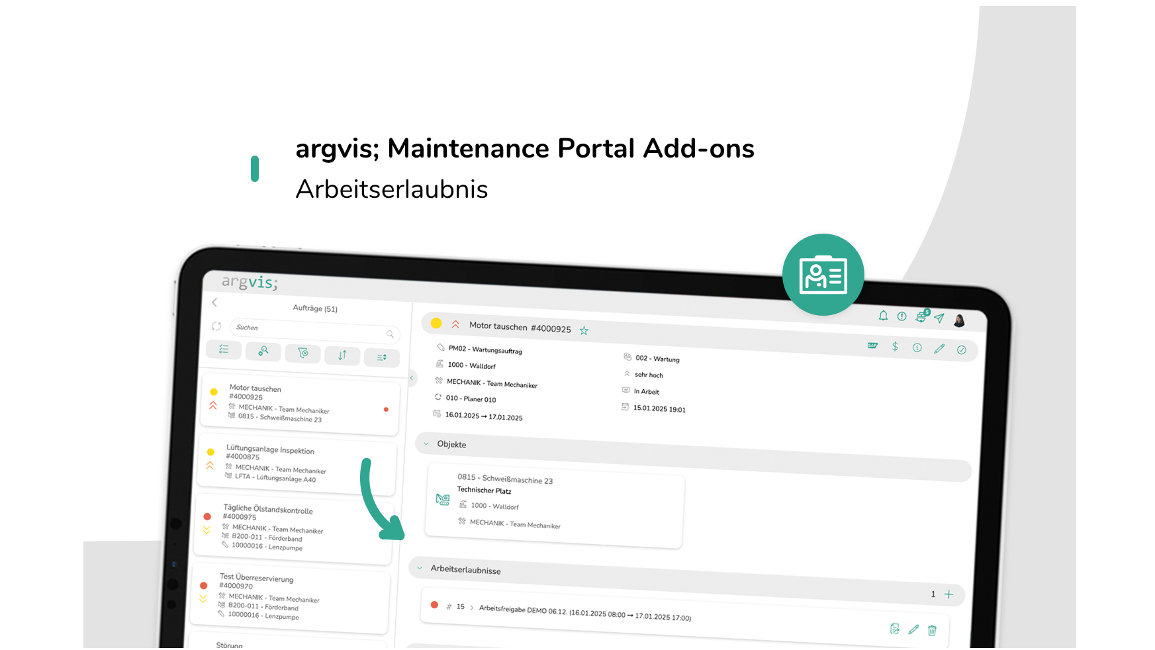Mark Motor tauschen #4000925 as favorite star
The height and width of the screenshot is (650, 1155).
(584, 330)
